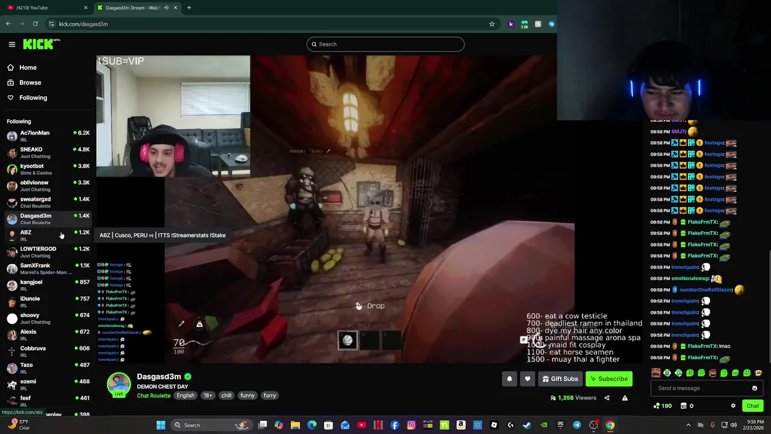Open sweatergxd channel in following list
The width and height of the screenshot is (771, 434).
click(48, 202)
